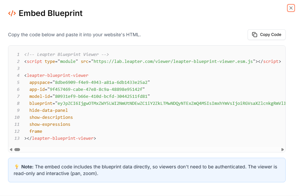Click the frame attribute on line 12

click(x=36, y=131)
